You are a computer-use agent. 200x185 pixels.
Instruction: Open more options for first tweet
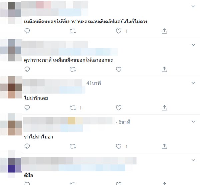click(193, 6)
